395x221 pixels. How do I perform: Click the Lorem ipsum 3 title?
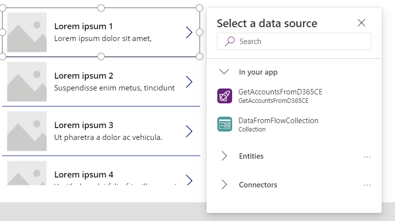coord(84,125)
